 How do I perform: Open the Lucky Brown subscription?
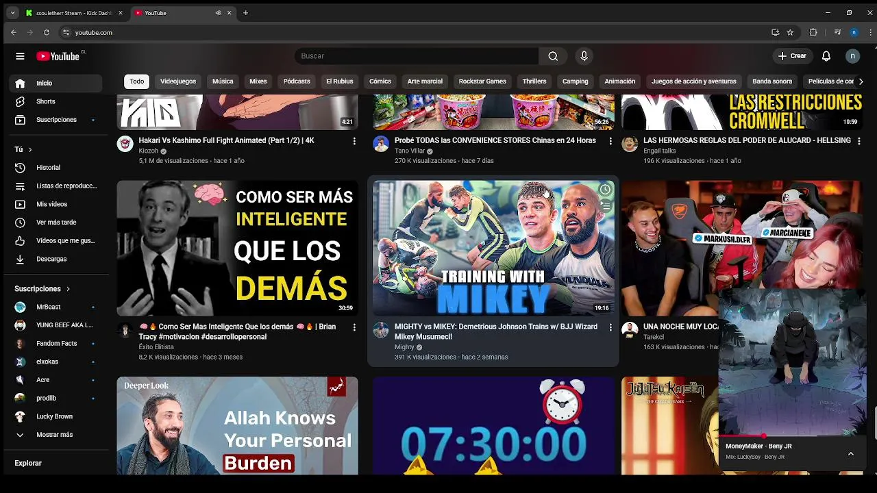55,416
